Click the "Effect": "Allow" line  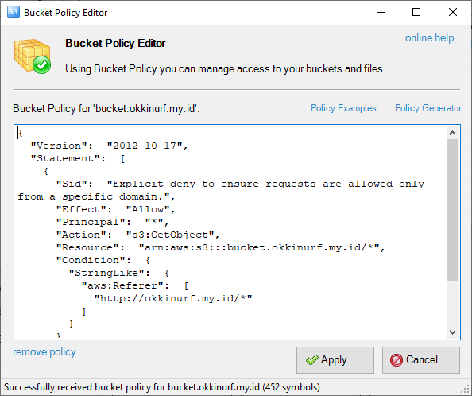tap(115, 209)
